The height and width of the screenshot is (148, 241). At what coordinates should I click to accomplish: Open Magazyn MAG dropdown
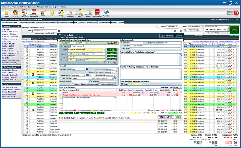coord(135,84)
